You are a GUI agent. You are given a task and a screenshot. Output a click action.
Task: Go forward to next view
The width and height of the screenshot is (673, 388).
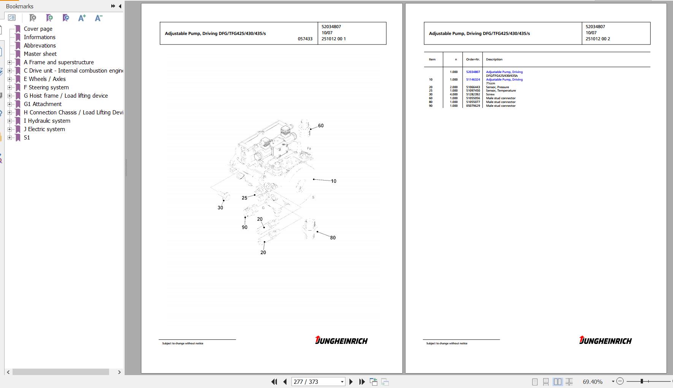[385, 382]
